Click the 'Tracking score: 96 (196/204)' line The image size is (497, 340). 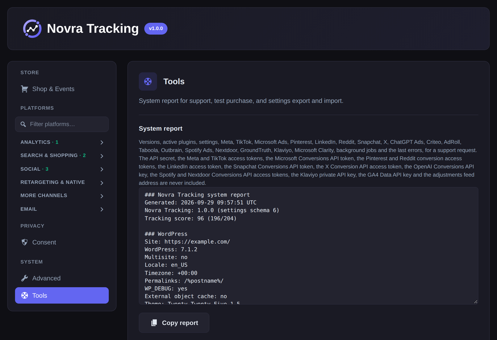[x=191, y=219]
